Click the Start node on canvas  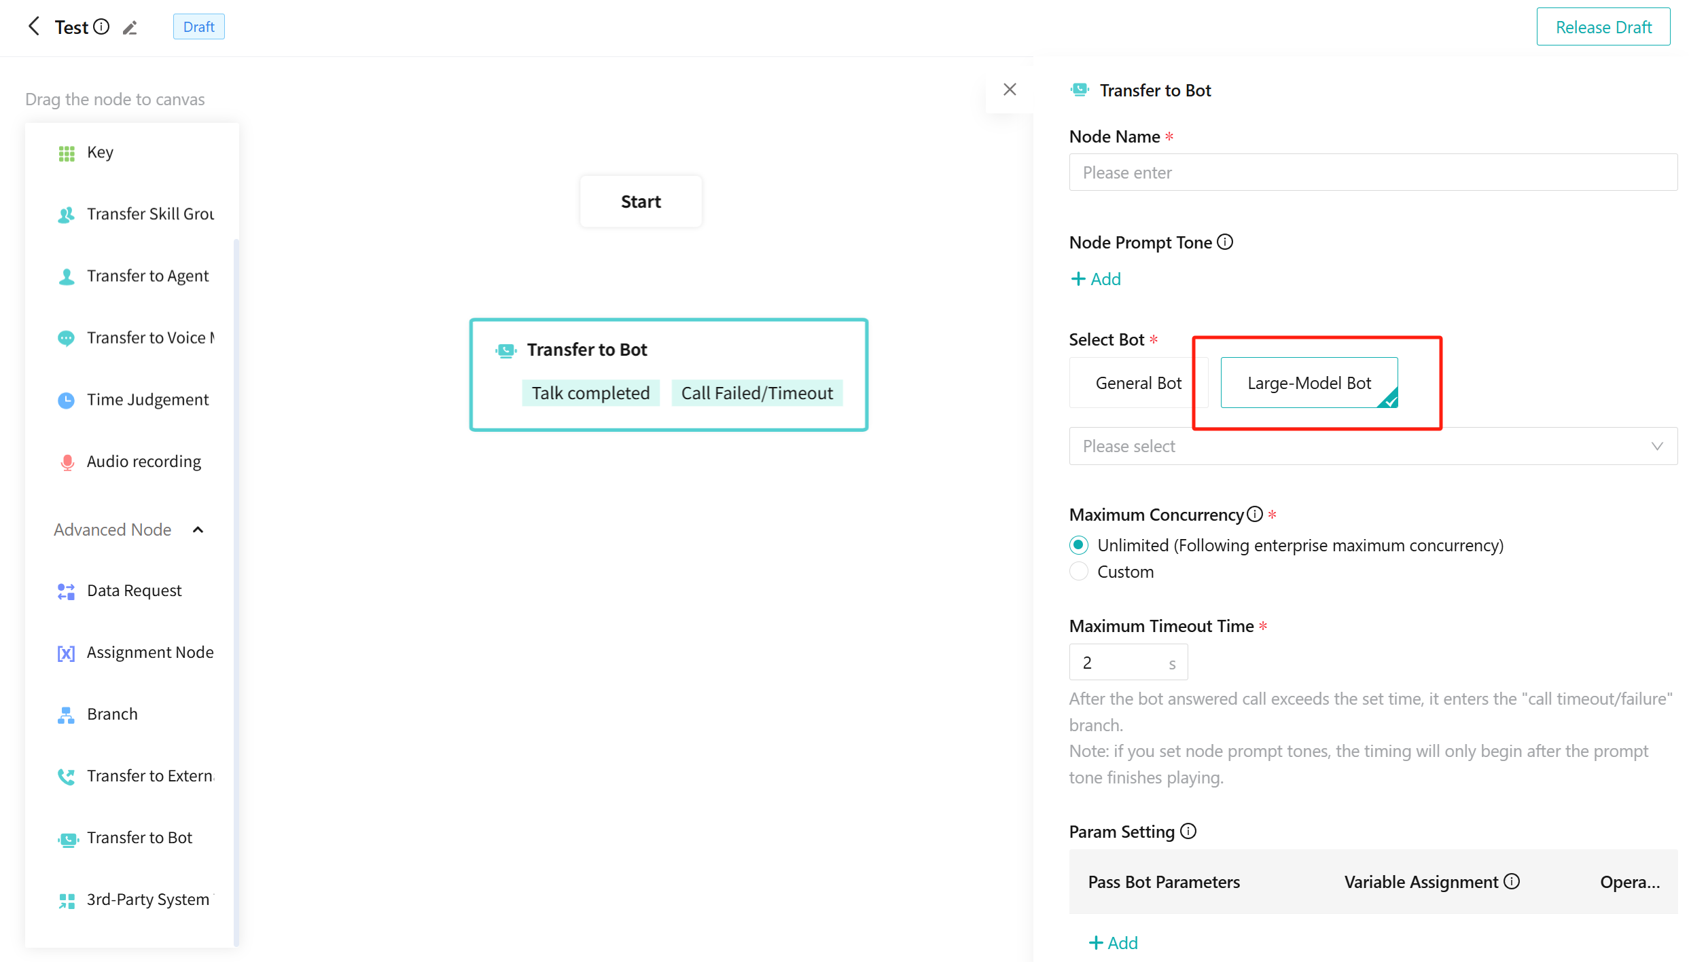click(x=641, y=202)
